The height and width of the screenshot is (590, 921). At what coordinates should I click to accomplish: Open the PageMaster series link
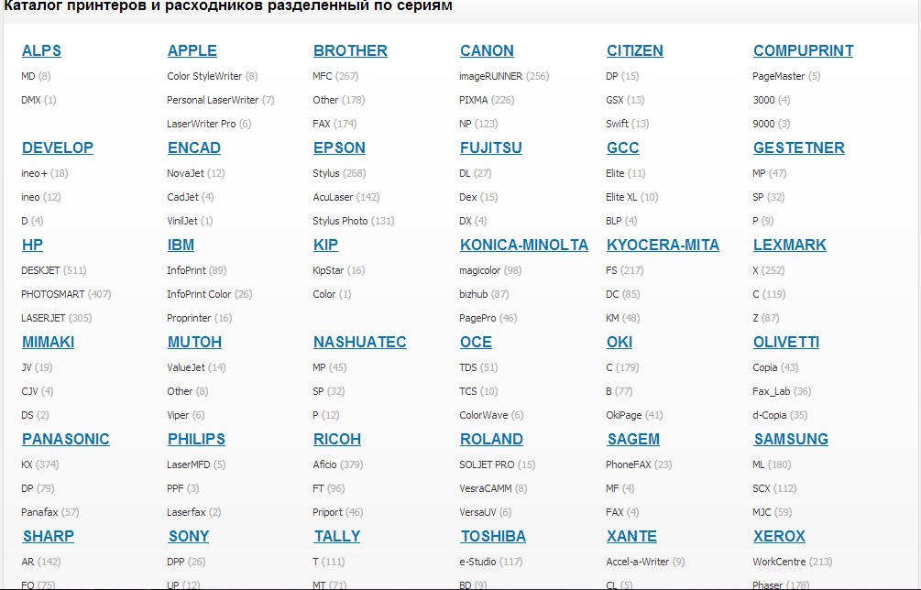coord(778,76)
